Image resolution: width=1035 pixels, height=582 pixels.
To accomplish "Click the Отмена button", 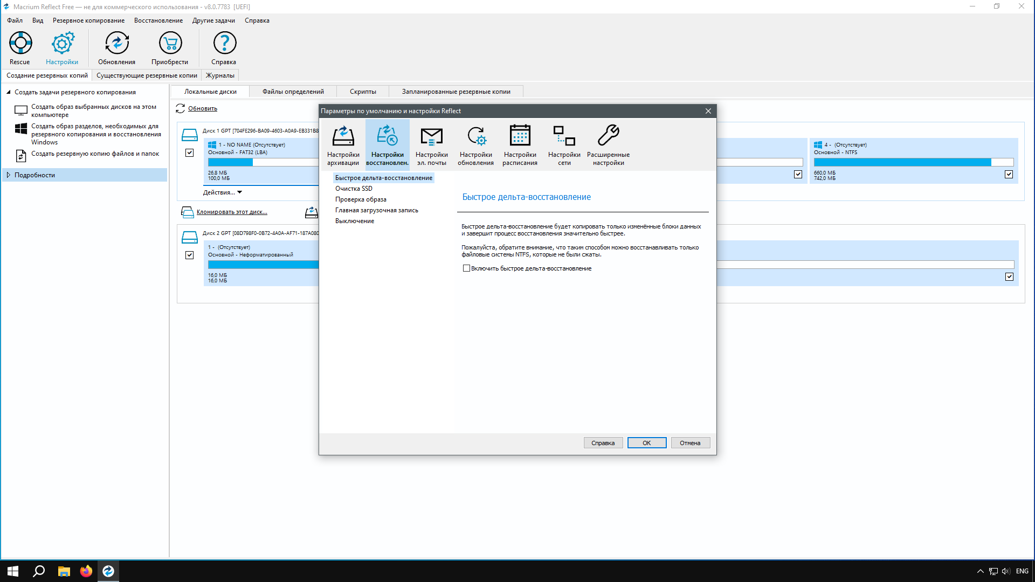I will coord(690,443).
